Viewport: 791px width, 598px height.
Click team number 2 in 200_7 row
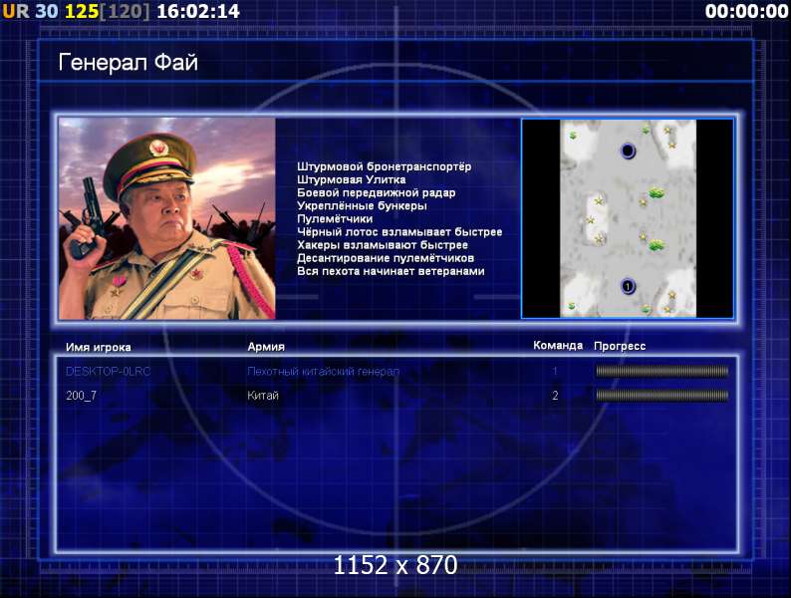coord(555,396)
